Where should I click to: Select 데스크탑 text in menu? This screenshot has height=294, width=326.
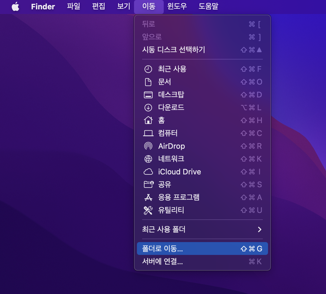tap(171, 95)
